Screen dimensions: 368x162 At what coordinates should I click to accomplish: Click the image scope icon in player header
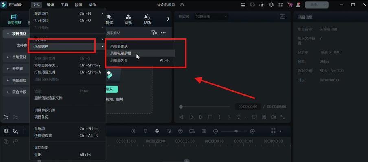point(283,17)
